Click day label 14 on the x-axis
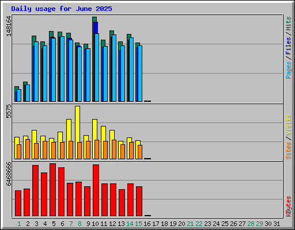The height and width of the screenshot is (230, 295). pos(130,224)
